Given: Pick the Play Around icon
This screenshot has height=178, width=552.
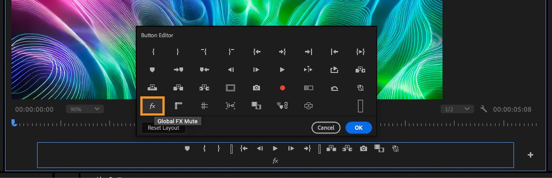Looking at the screenshot, I should pyautogui.click(x=308, y=70).
